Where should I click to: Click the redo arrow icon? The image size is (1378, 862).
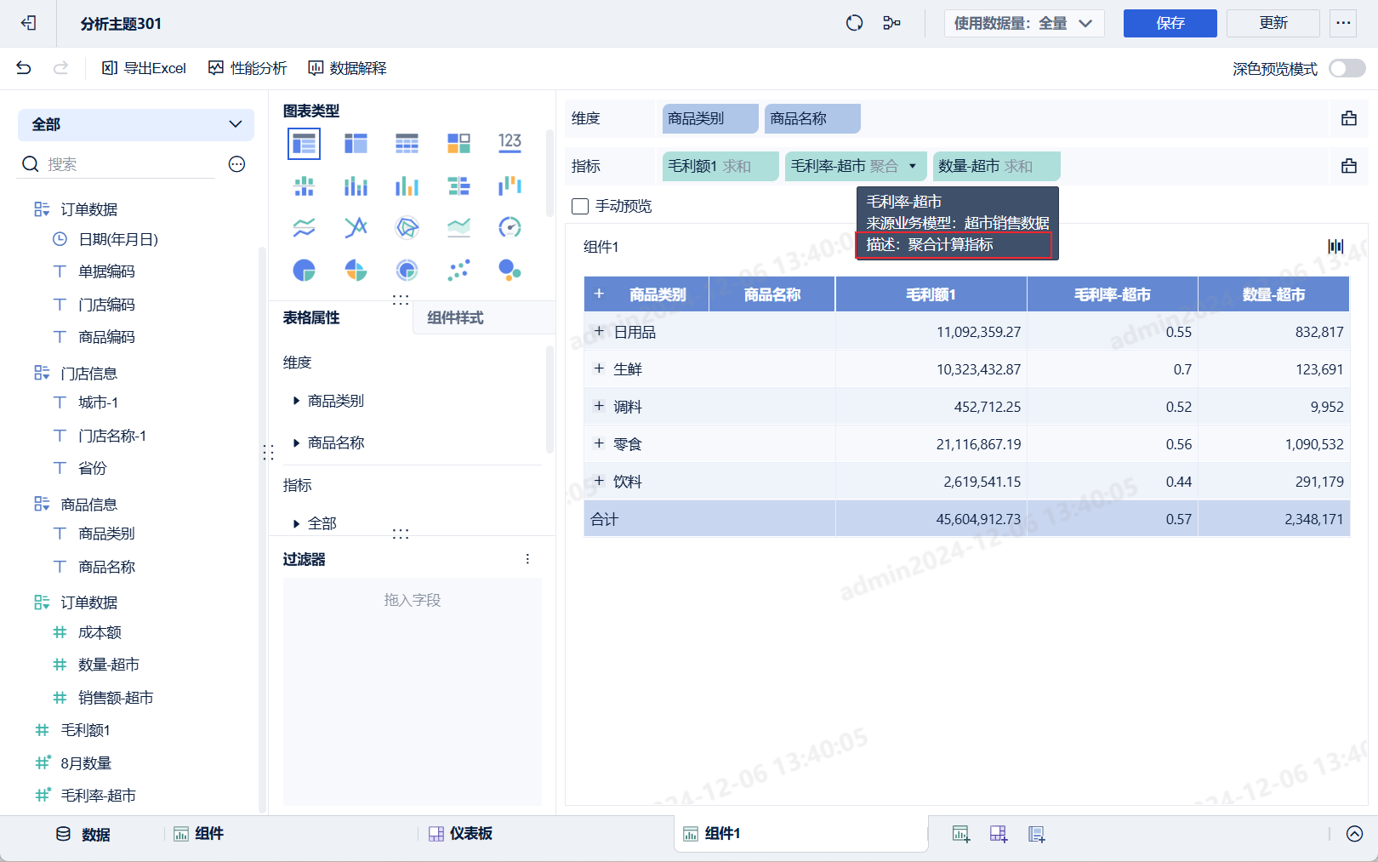[x=60, y=68]
